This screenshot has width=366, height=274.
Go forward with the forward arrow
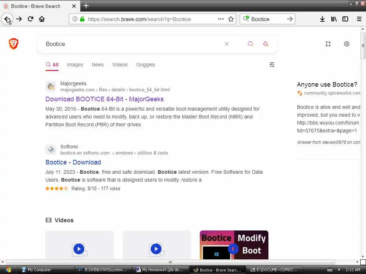[x=19, y=19]
